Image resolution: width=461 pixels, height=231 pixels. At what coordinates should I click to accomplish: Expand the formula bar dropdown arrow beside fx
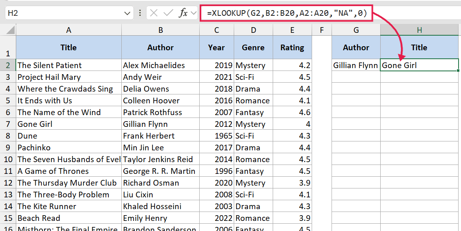(194, 13)
